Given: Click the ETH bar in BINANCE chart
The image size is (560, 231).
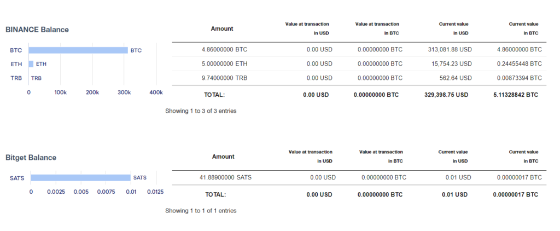Looking at the screenshot, I should tap(31, 64).
